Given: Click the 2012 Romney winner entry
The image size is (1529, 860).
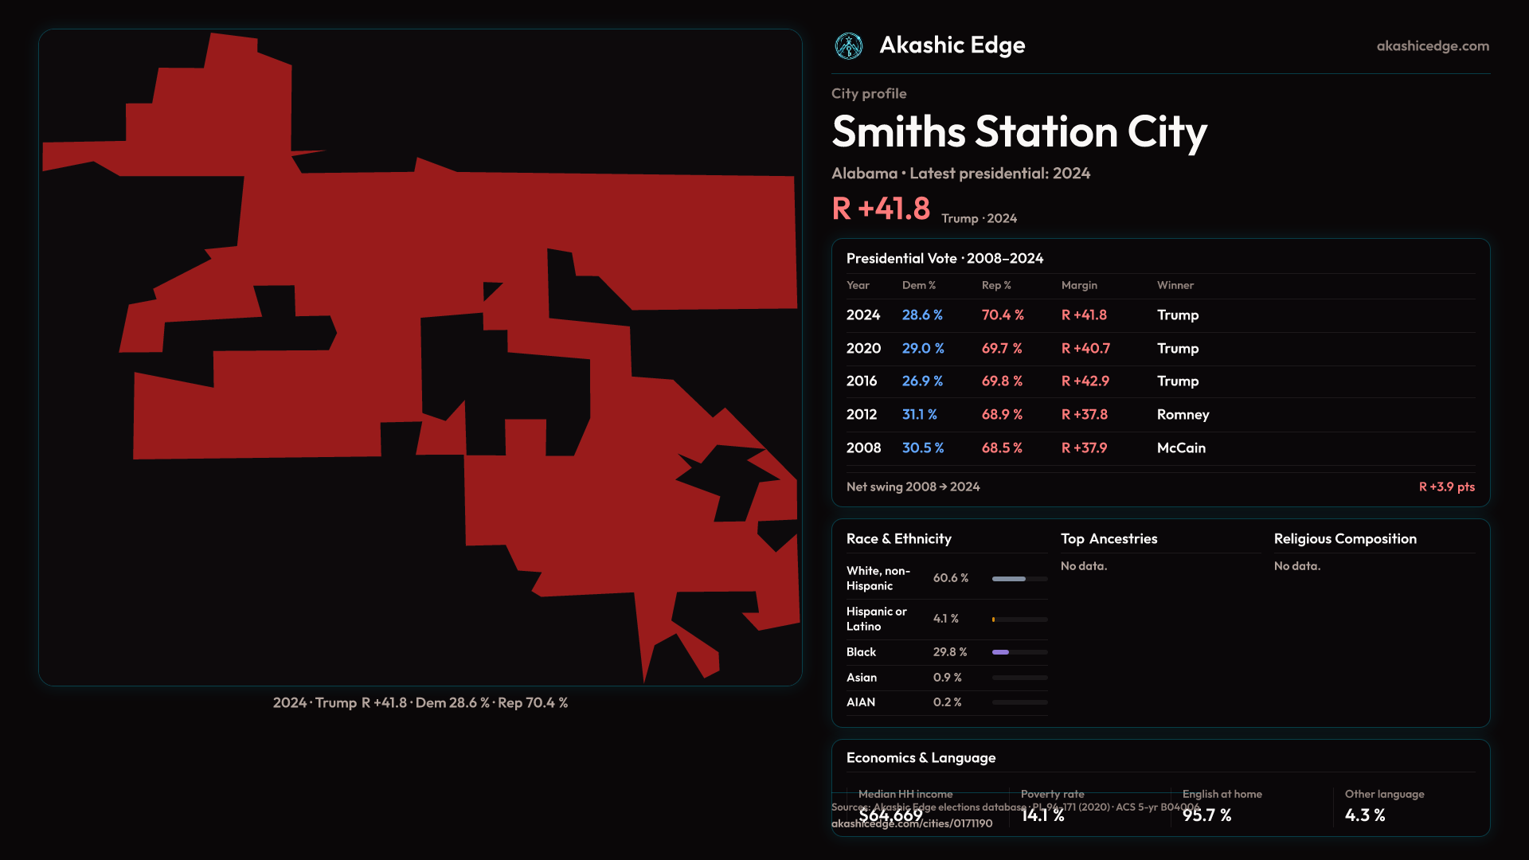Looking at the screenshot, I should point(1183,415).
